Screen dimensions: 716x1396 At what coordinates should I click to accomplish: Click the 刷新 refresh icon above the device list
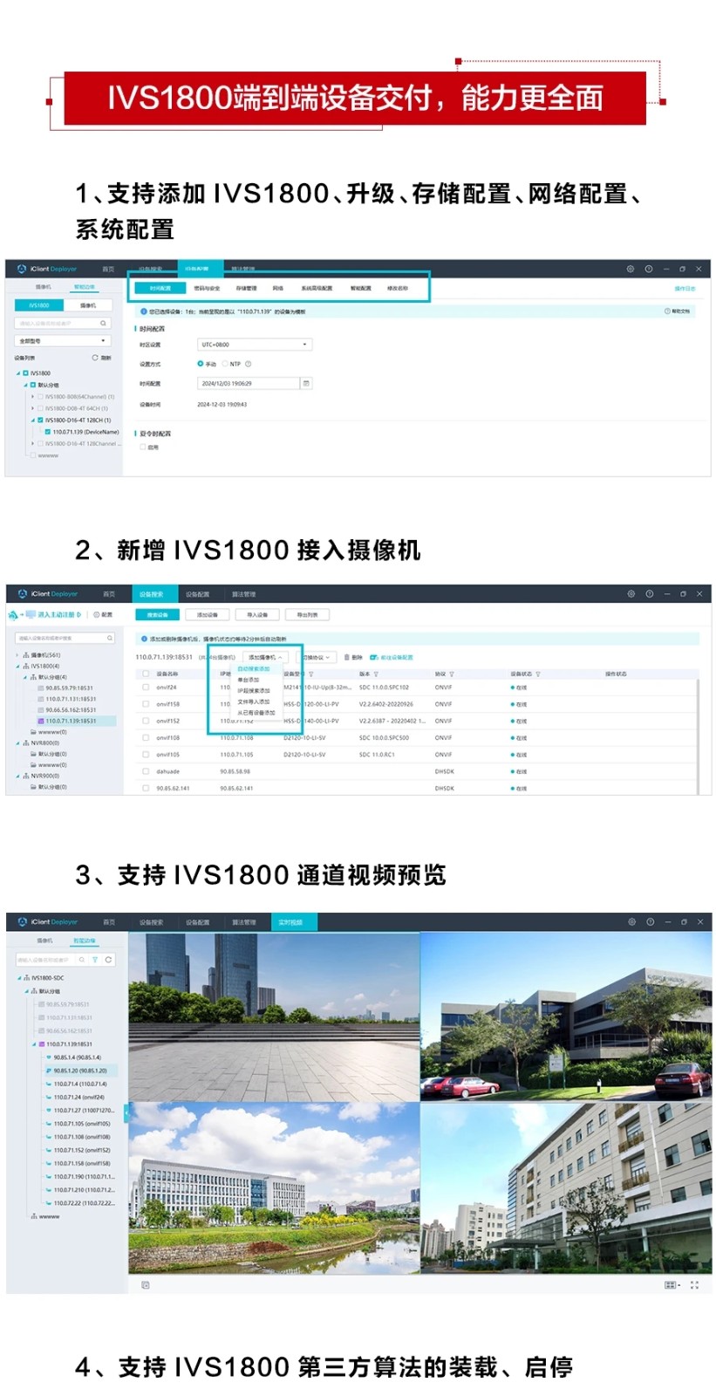click(x=96, y=358)
